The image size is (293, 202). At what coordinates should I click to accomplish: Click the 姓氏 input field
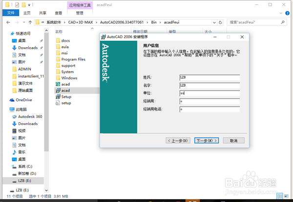pyautogui.click(x=209, y=77)
